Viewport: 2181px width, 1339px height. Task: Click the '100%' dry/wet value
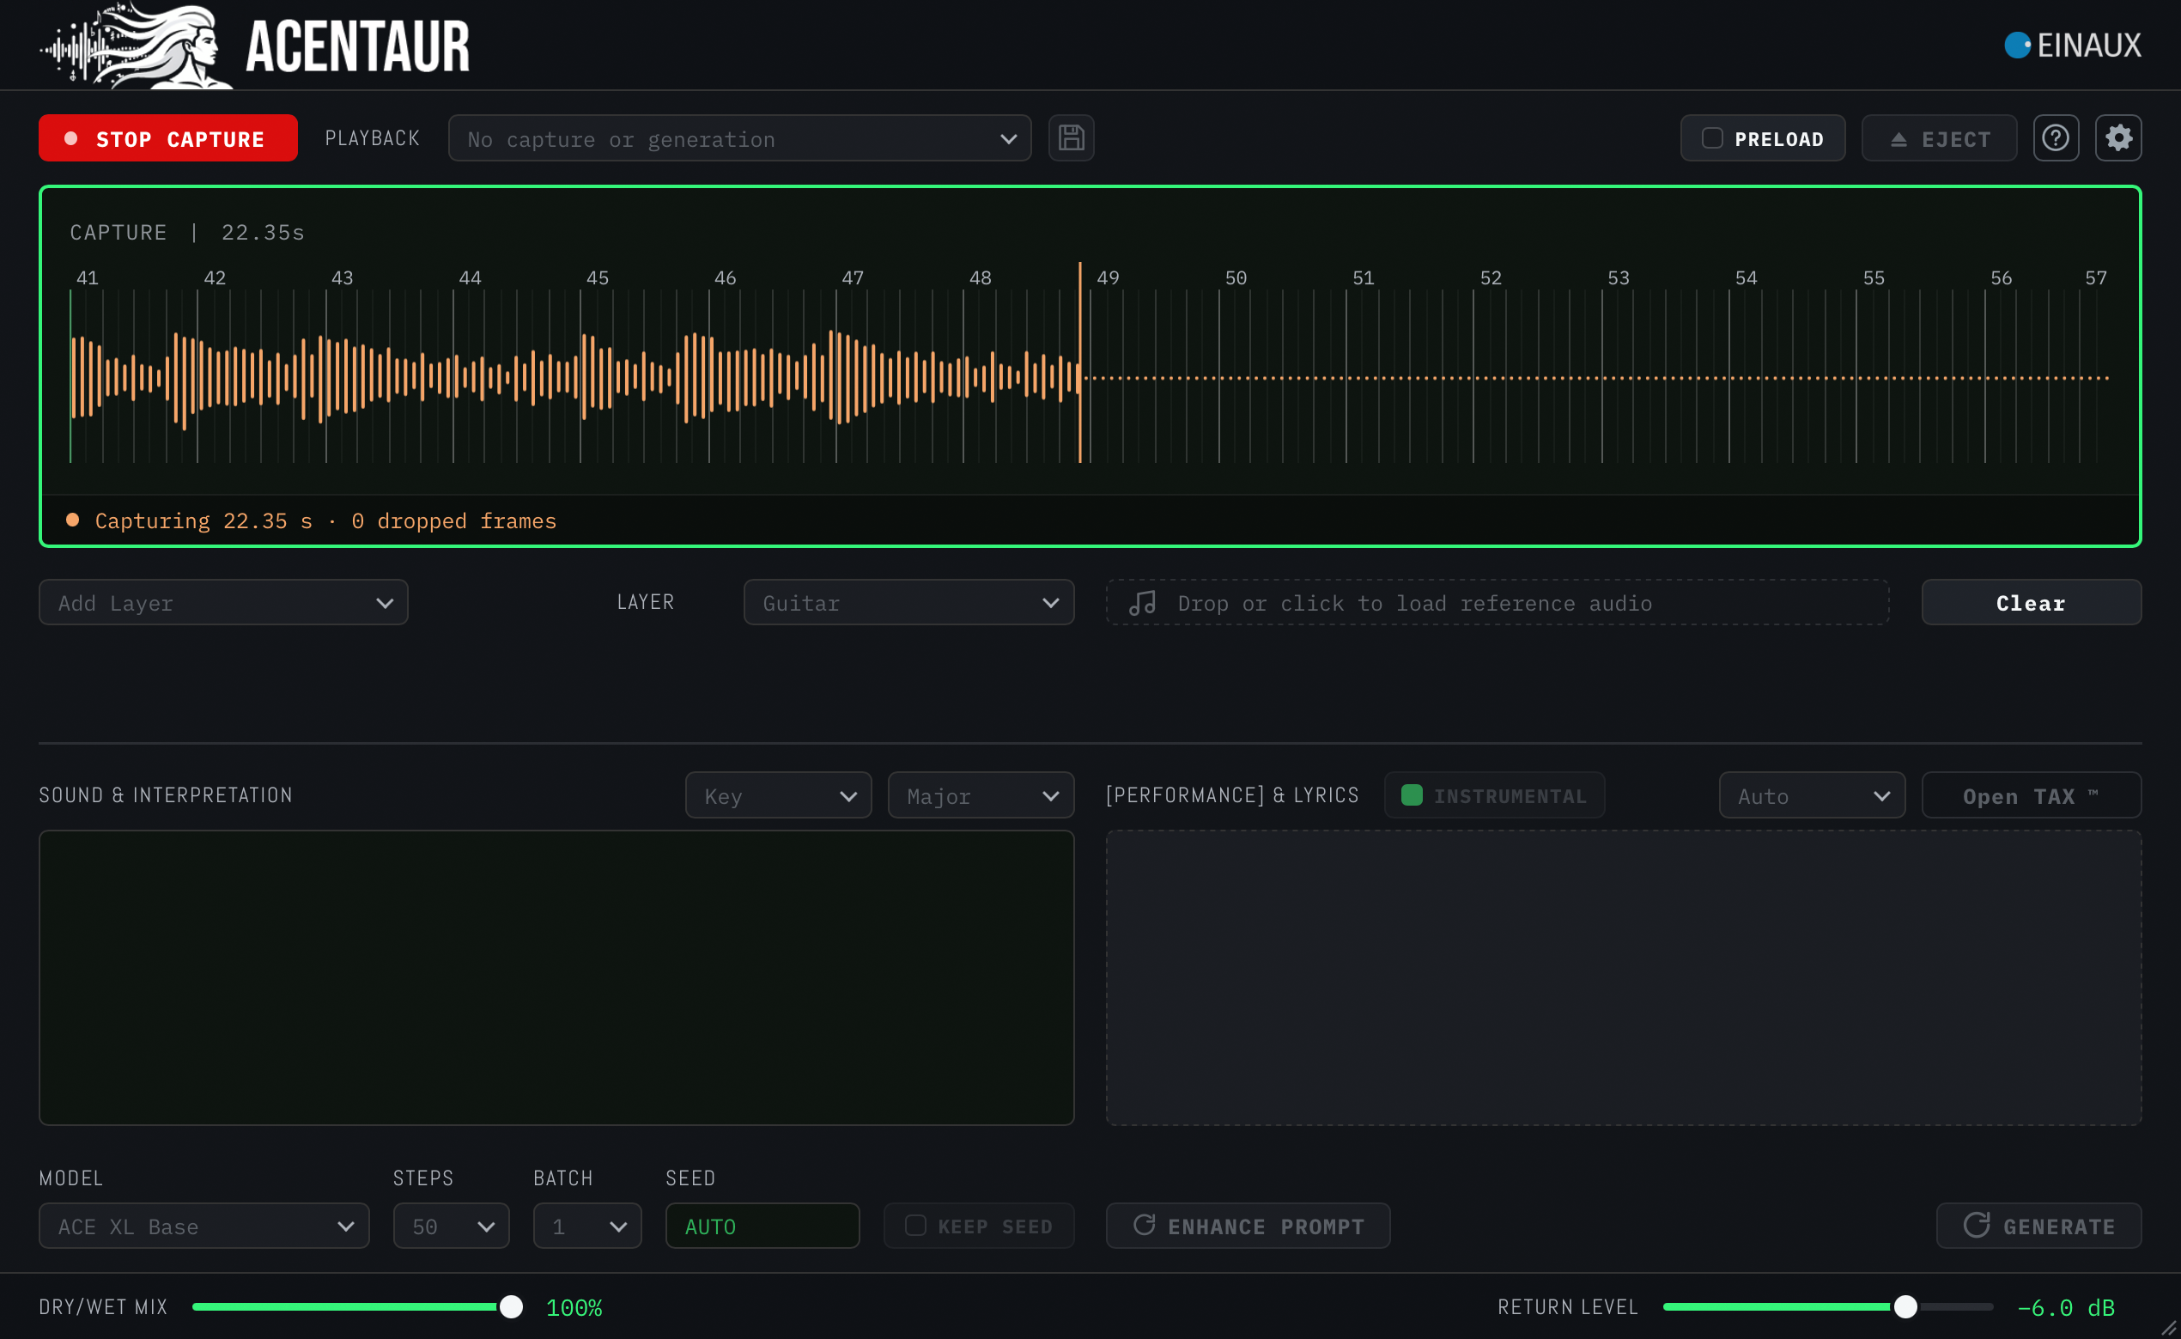pyautogui.click(x=574, y=1308)
